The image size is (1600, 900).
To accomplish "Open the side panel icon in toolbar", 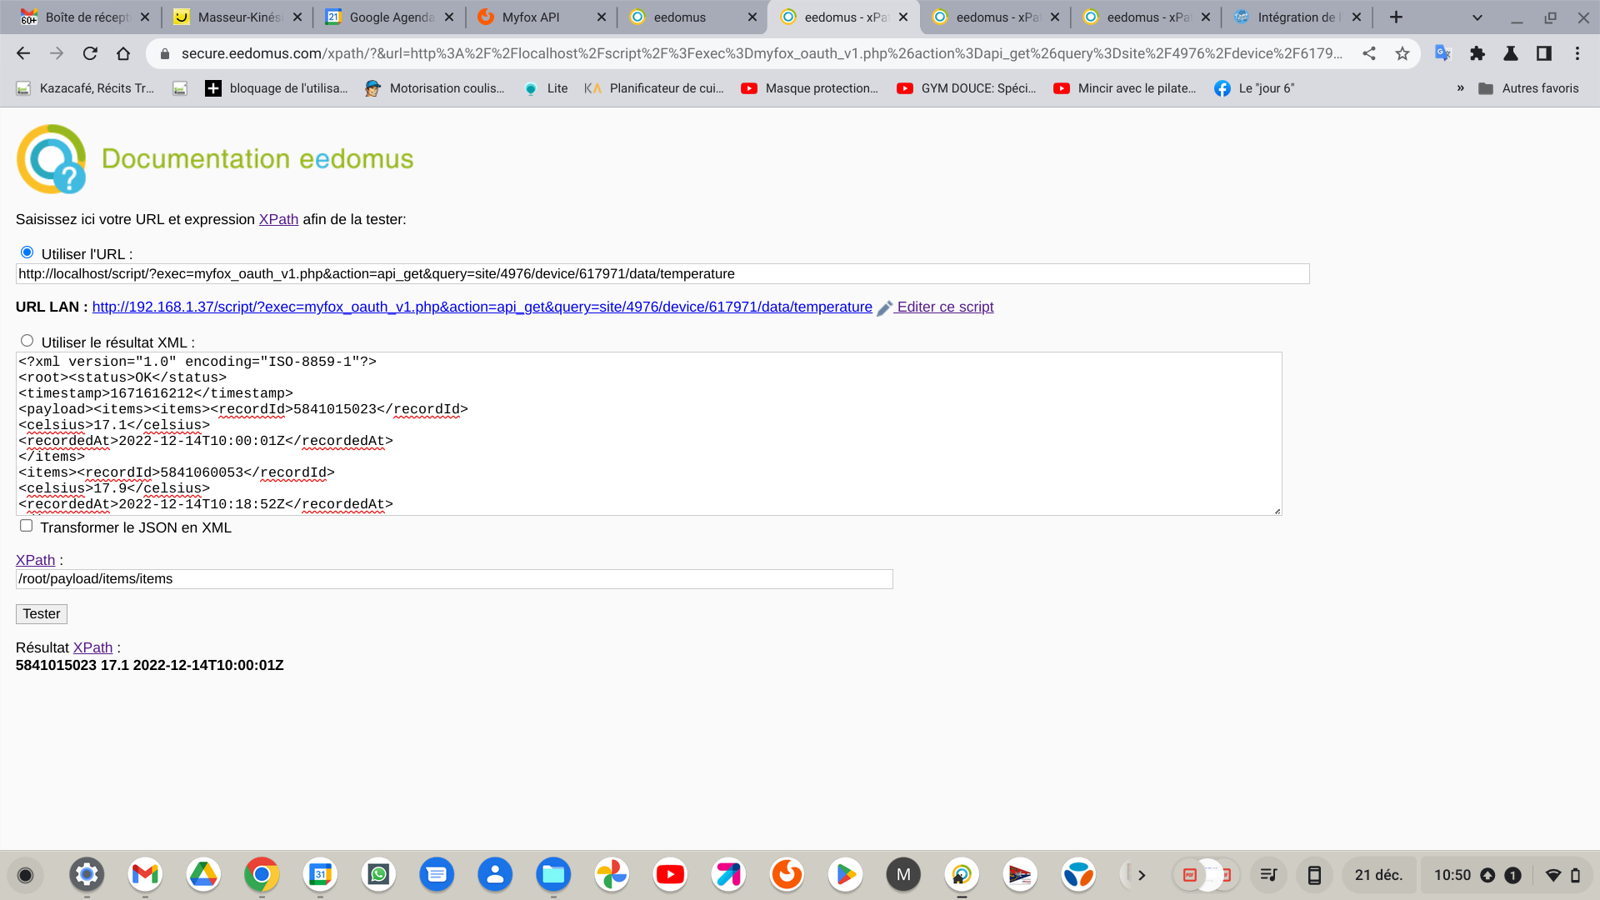I will (1543, 53).
